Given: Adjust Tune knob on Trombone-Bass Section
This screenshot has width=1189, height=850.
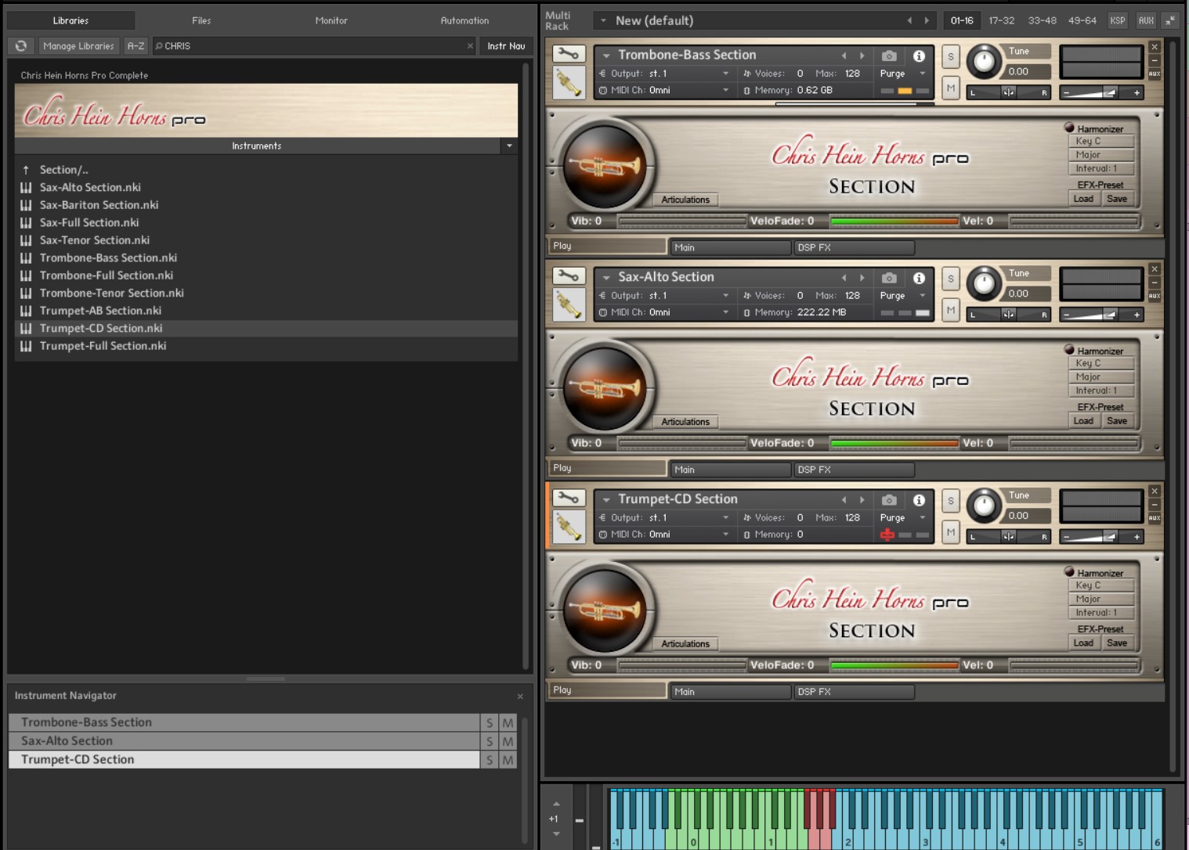Looking at the screenshot, I should point(984,61).
